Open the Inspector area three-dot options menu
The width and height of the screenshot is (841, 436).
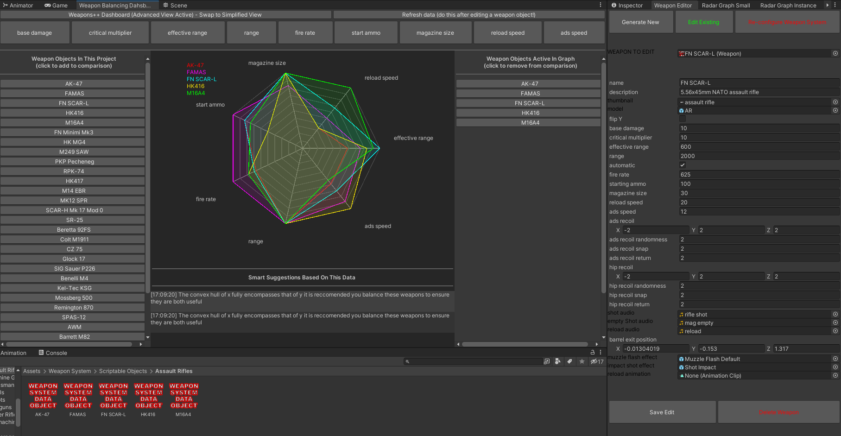836,5
